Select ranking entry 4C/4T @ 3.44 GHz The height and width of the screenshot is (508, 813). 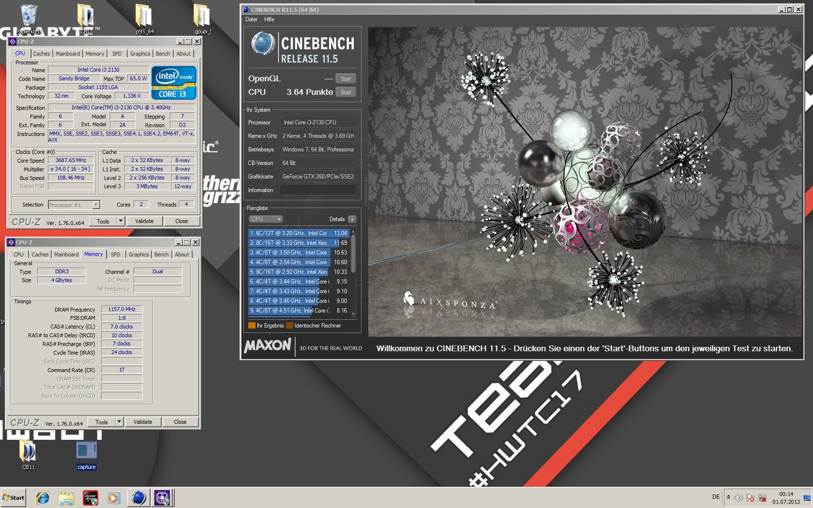(299, 282)
